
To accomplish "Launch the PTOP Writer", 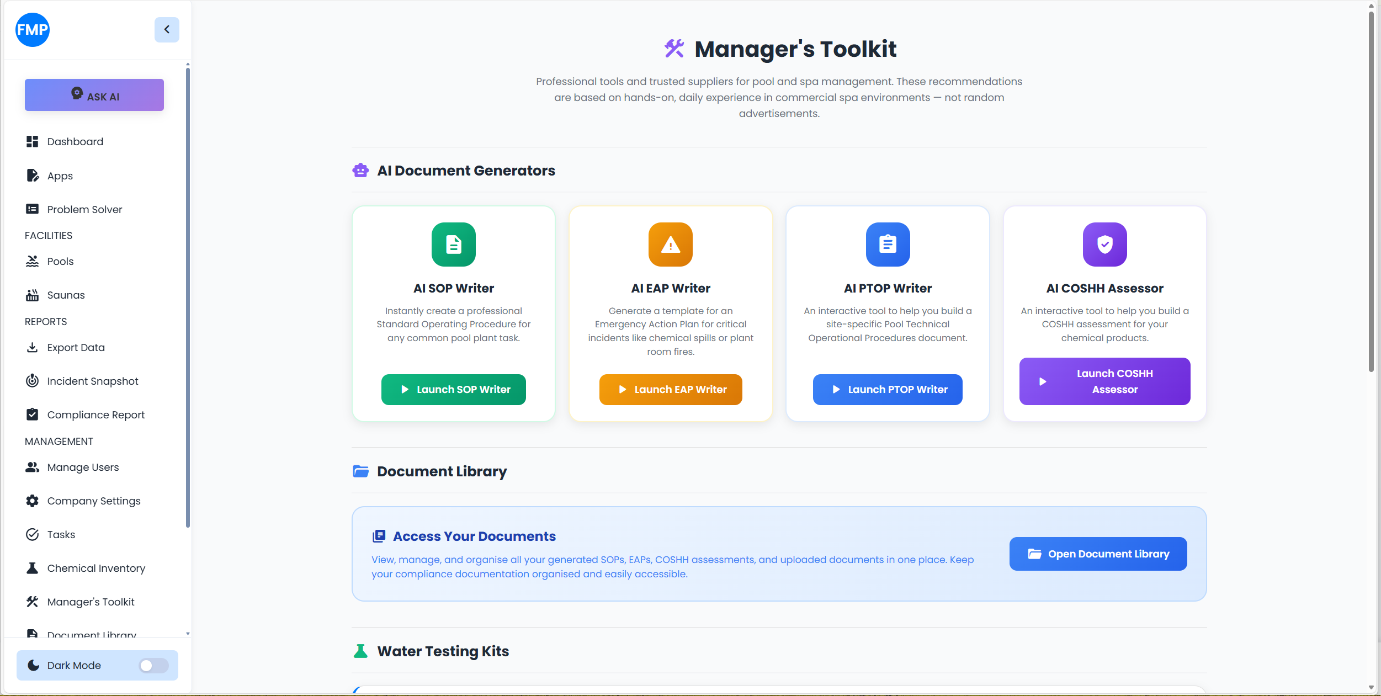I will pyautogui.click(x=888, y=390).
